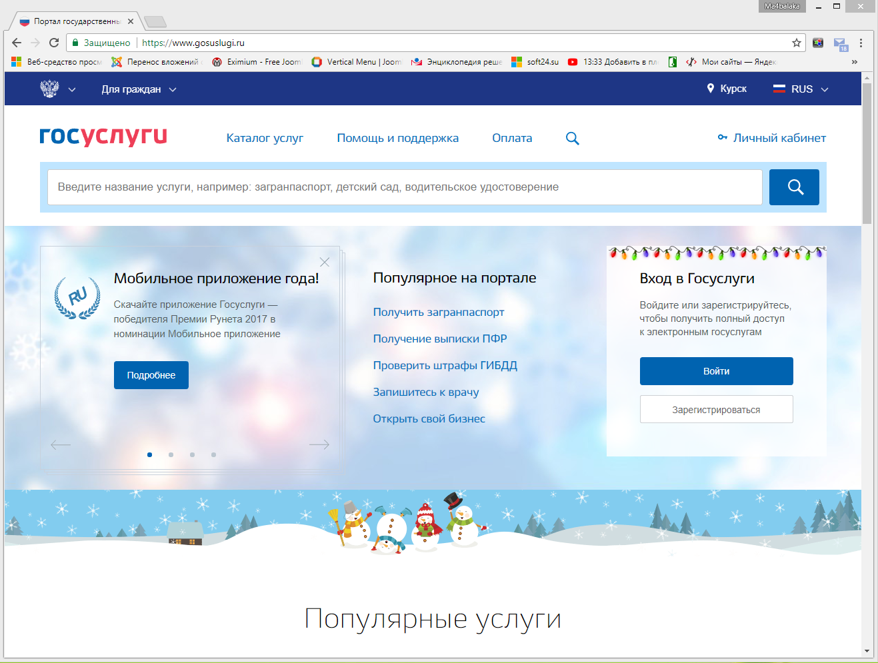The width and height of the screenshot is (878, 663).
Task: Open mail extension icon with badge
Action: [x=840, y=44]
